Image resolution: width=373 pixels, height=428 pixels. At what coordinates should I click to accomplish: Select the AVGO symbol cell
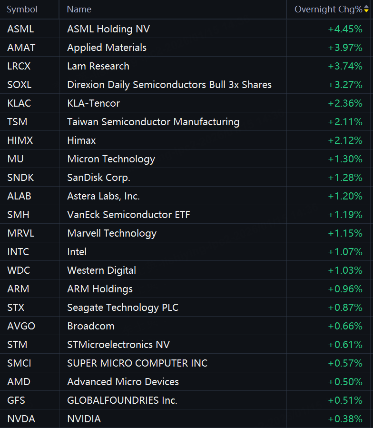point(21,326)
